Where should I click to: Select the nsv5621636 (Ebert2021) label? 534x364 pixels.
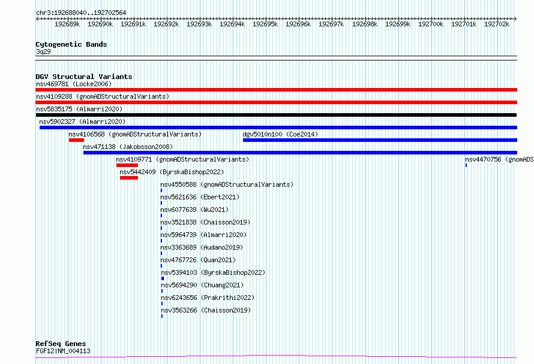pos(200,197)
